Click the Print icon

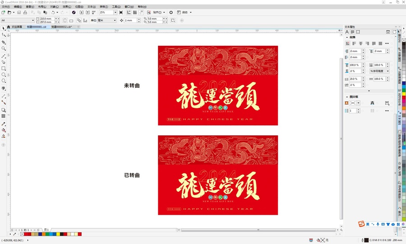pos(25,13)
